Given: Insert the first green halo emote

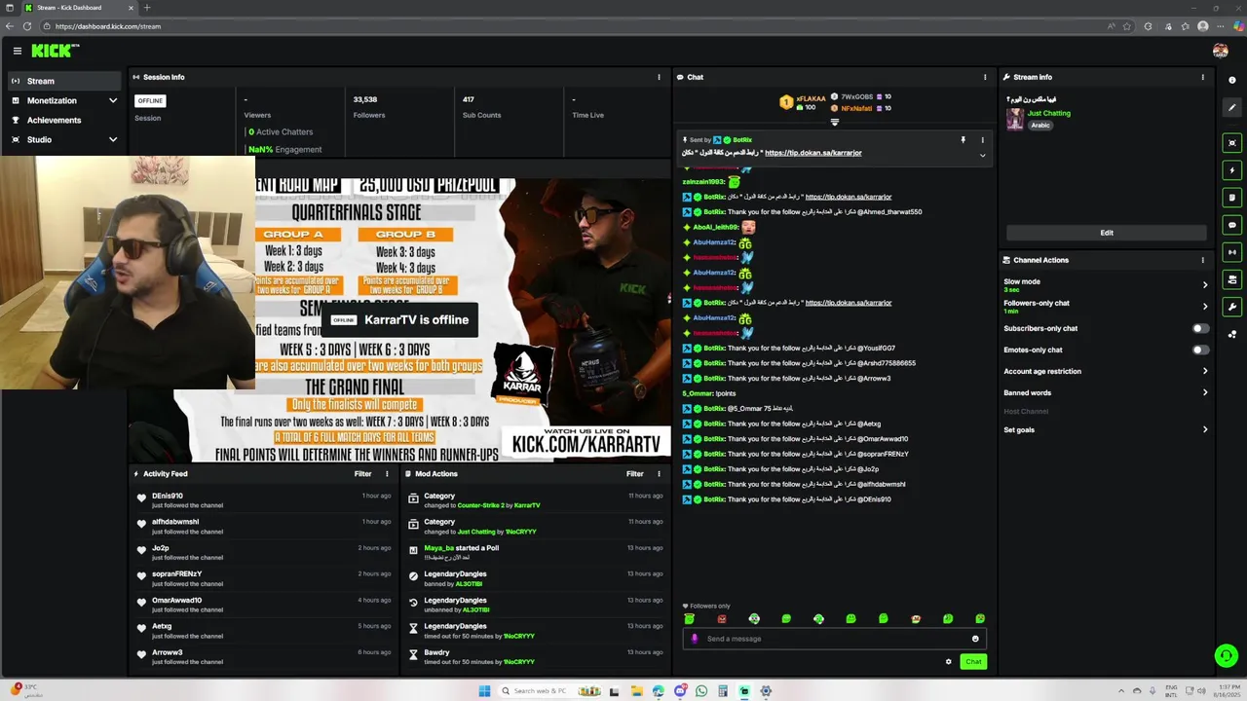Looking at the screenshot, I should pos(690,619).
